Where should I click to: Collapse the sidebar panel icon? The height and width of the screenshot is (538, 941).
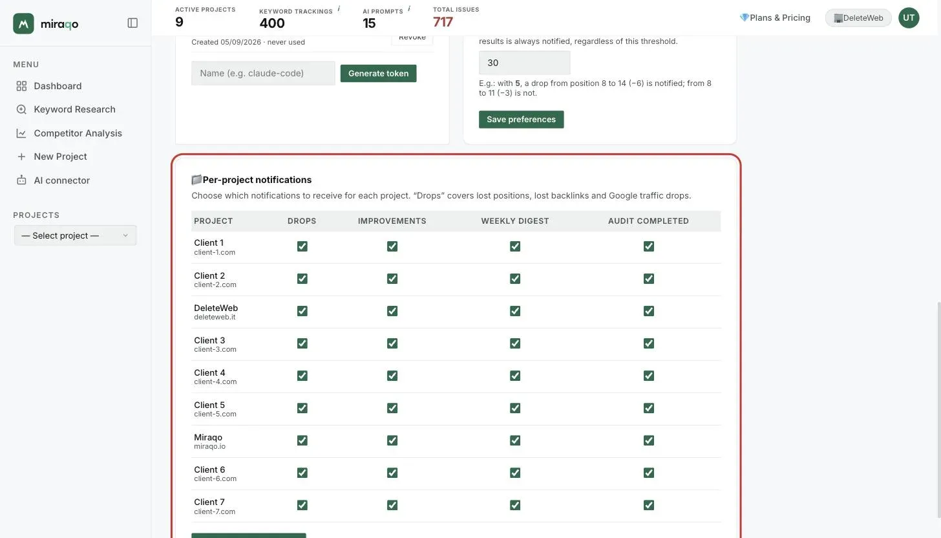click(132, 23)
